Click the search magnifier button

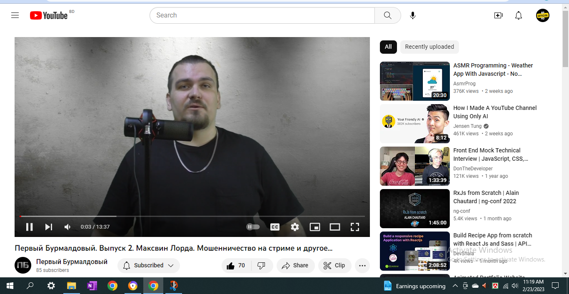(x=387, y=15)
